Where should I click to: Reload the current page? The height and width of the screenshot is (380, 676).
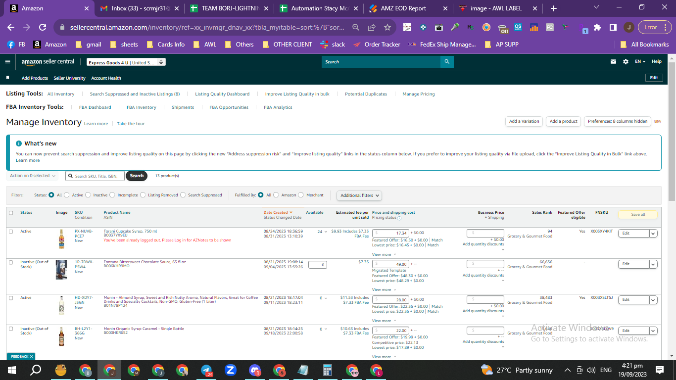click(x=43, y=27)
